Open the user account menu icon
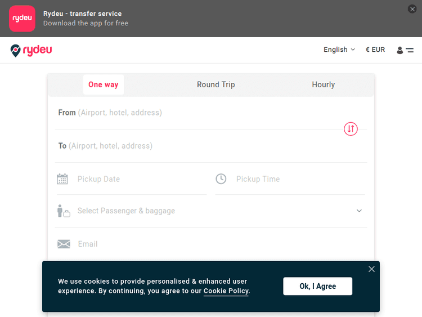The height and width of the screenshot is (317, 422). tap(405, 50)
